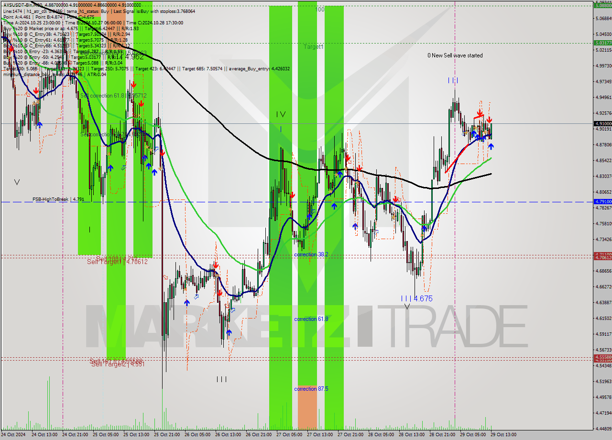This screenshot has width=612, height=440.
Task: Click the 'Sell Target1 | 4.70612' label
Action: (117, 262)
